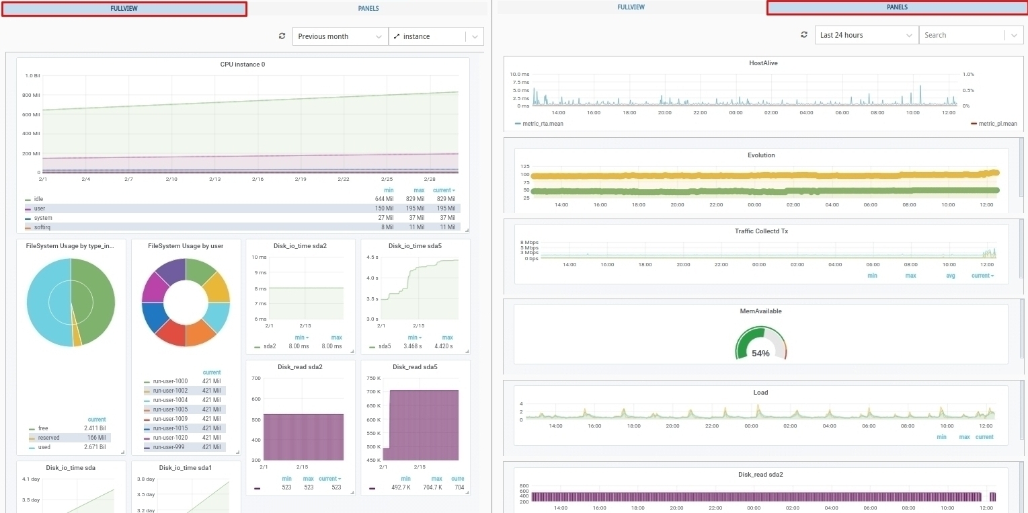
Task: Click the arrow of the Search dropdown
Action: click(1014, 35)
